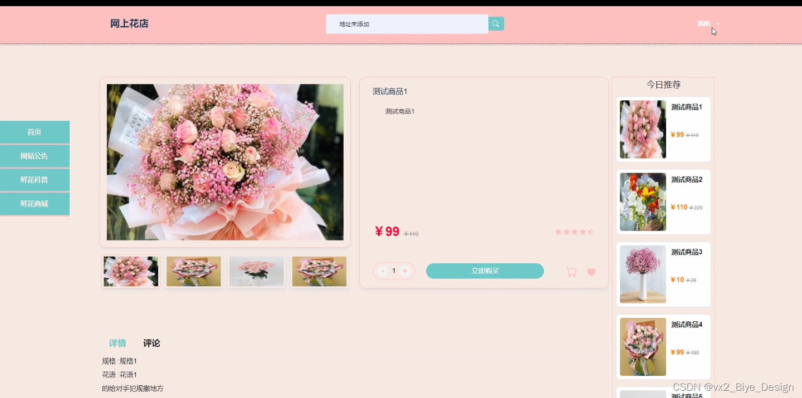
Task: Click the star rating row
Action: (x=575, y=232)
